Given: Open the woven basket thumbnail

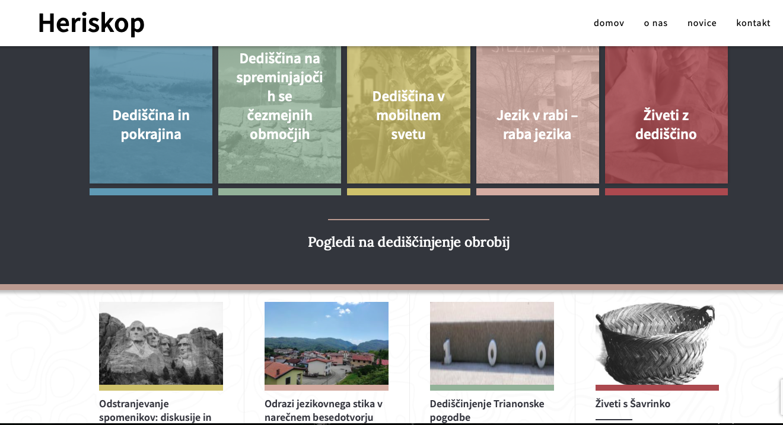Looking at the screenshot, I should pos(657,343).
